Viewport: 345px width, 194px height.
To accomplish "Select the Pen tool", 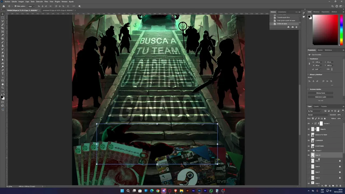I will point(3,70).
